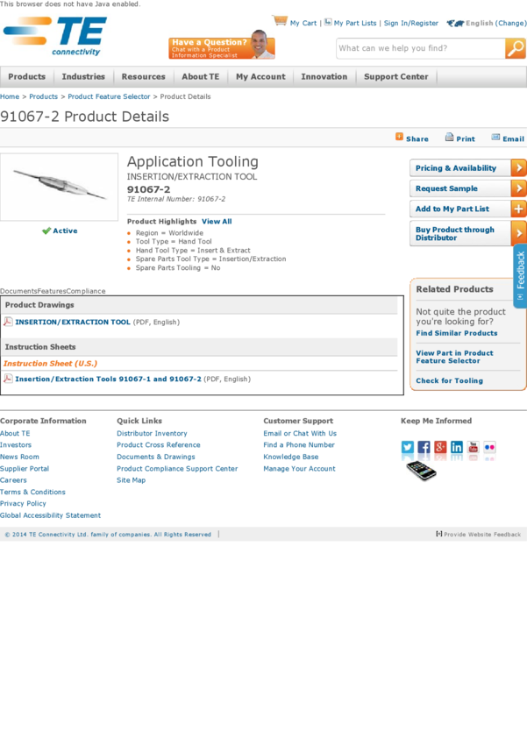Image resolution: width=527 pixels, height=745 pixels.
Task: Click the PDF icon for Insertion/Extraction Tool drawing
Action: (x=8, y=322)
